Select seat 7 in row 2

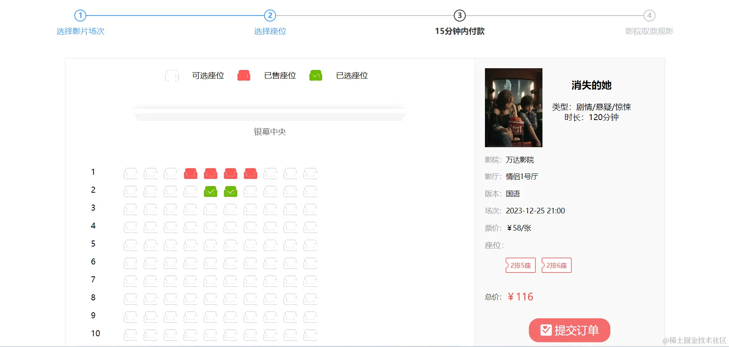coord(250,191)
